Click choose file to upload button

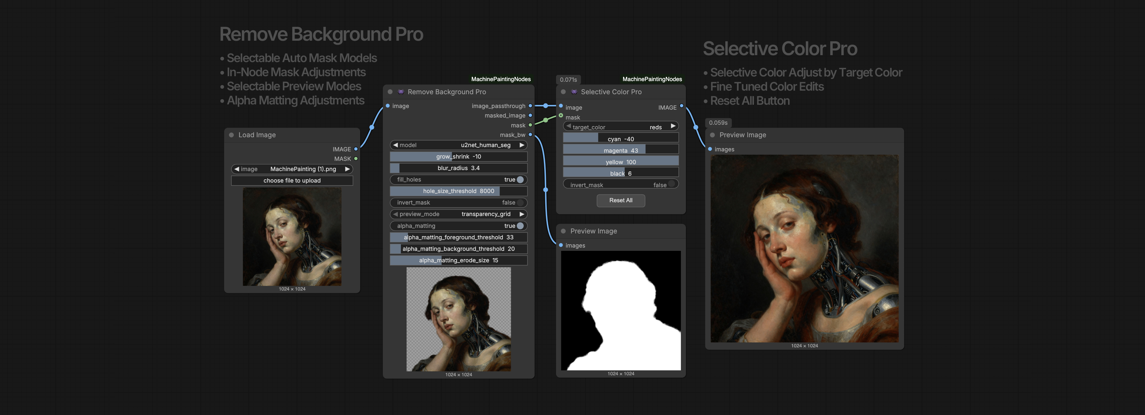[x=292, y=181]
